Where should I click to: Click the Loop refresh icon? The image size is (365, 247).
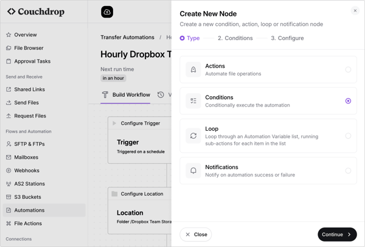tap(193, 136)
